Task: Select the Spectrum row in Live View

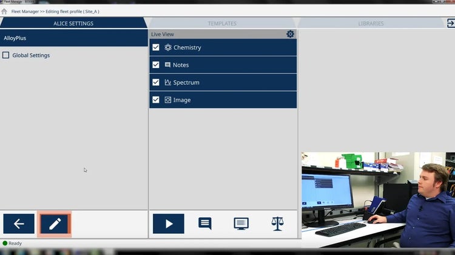Action: click(x=231, y=83)
